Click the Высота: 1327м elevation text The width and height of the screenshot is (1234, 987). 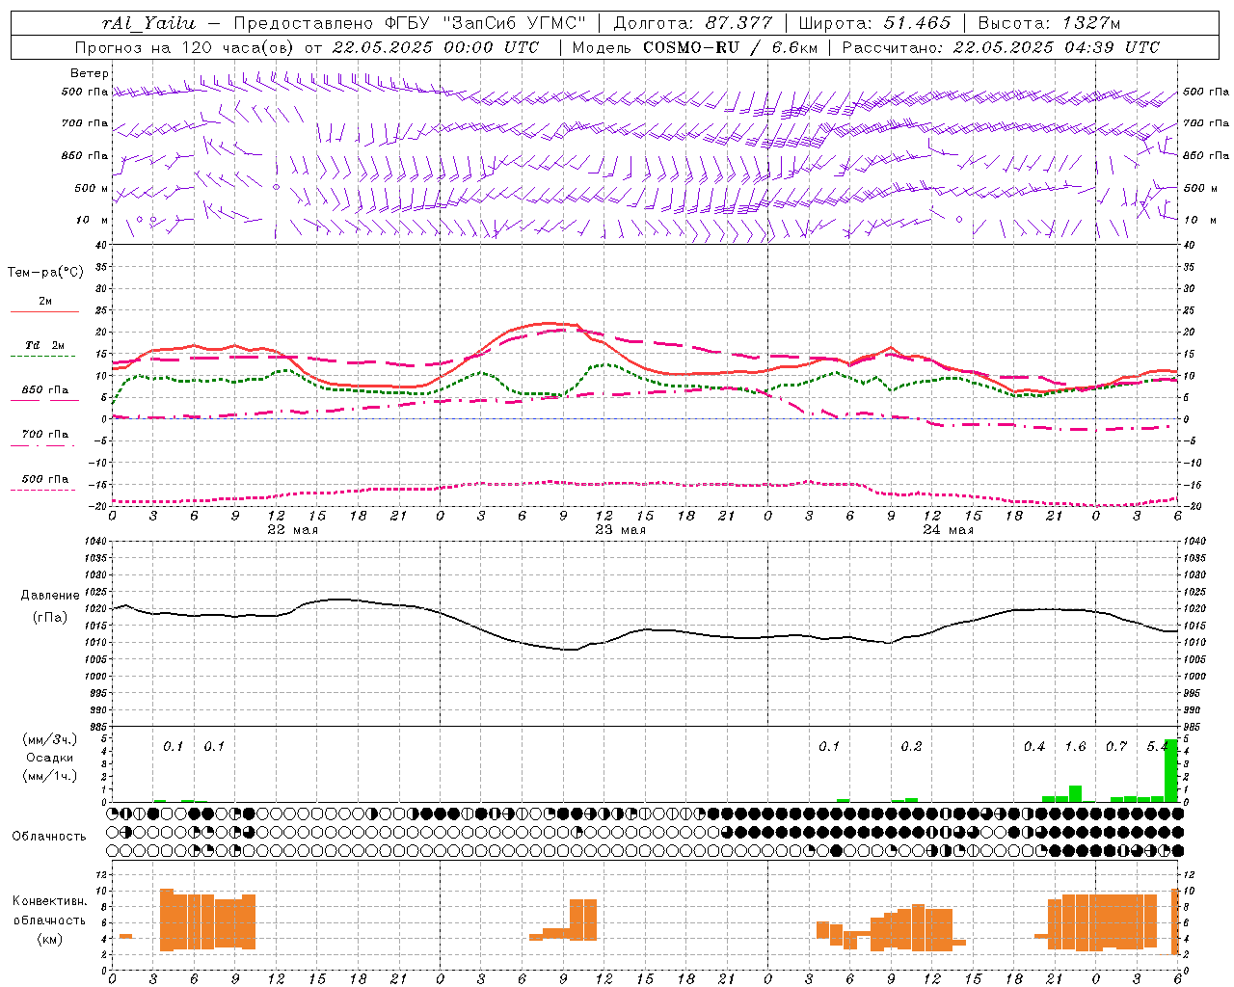point(1049,24)
